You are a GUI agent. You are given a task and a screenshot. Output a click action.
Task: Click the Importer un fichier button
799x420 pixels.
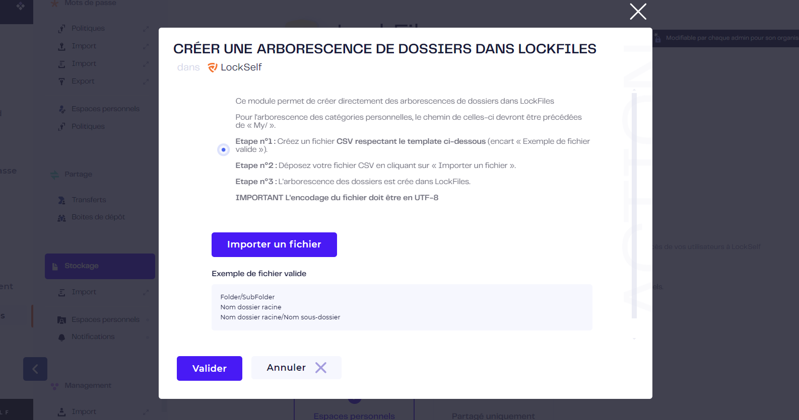click(x=274, y=244)
